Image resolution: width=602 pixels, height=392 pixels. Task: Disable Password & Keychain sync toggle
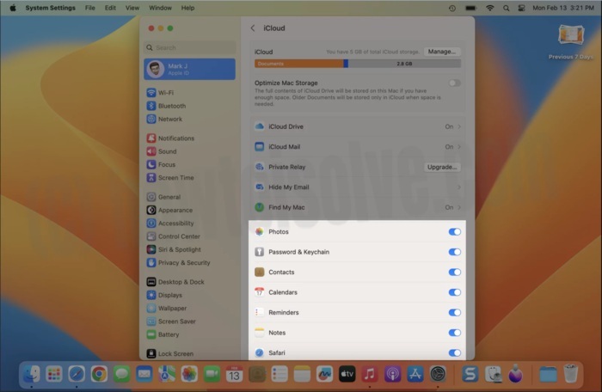pos(454,252)
